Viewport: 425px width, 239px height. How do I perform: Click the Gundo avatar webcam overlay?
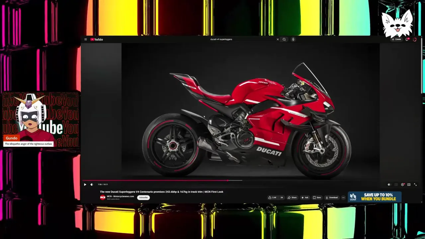(41, 119)
